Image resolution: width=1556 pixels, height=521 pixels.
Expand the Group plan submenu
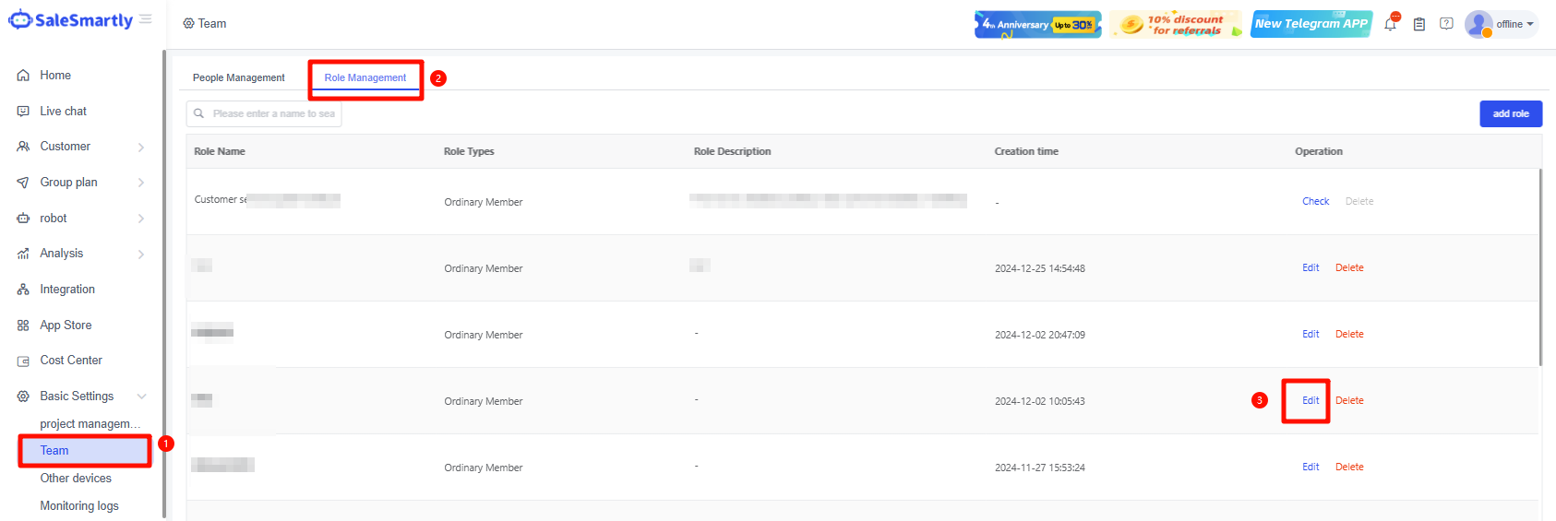coord(141,183)
